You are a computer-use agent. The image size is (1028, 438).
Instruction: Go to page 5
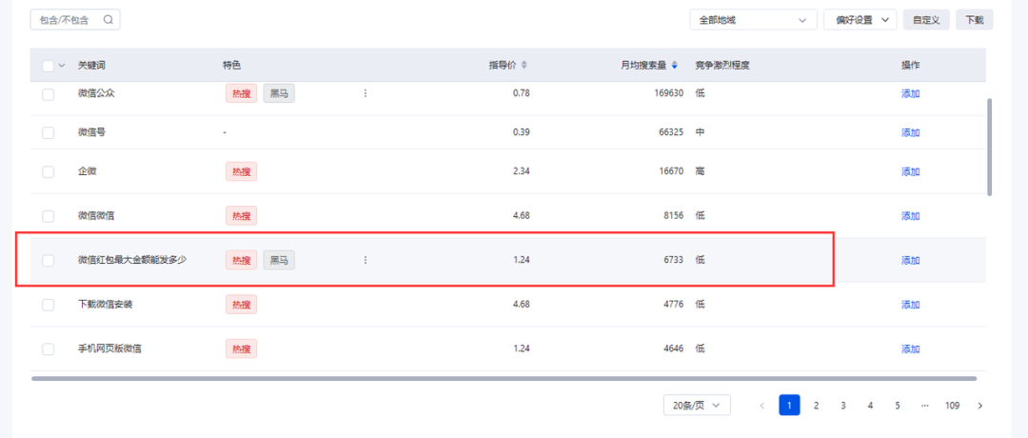898,406
